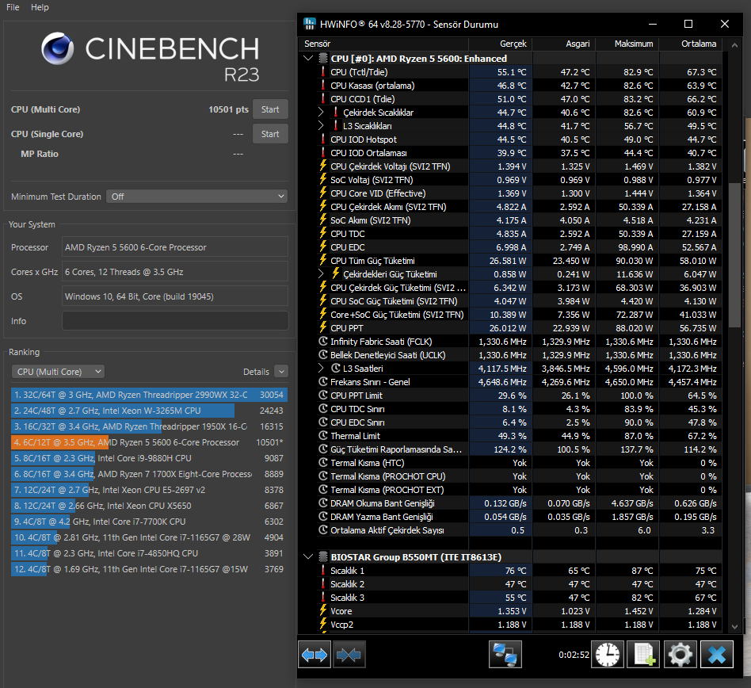Viewport: 751px width, 688px height.
Task: Select ranking entry Intel Xeon W-3265M CPU
Action: 149,411
